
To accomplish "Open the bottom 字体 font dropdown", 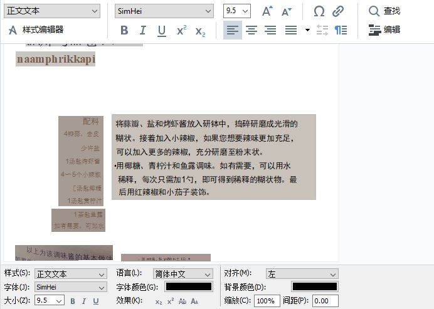I will point(71,287).
